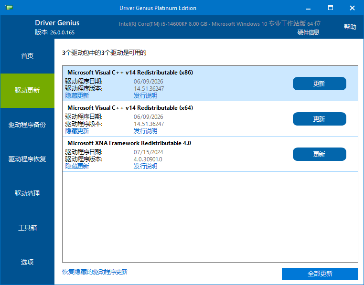Click the 06/09/2026 date in x86 row

[149, 82]
